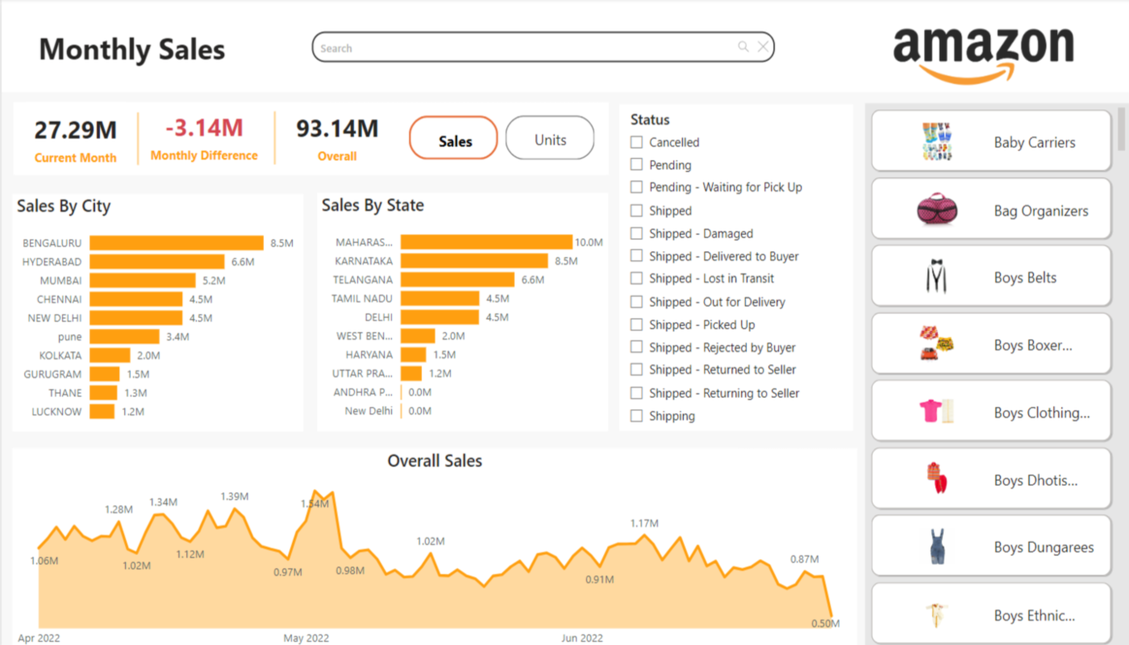Click the Boys Dungarees denim image

935,547
